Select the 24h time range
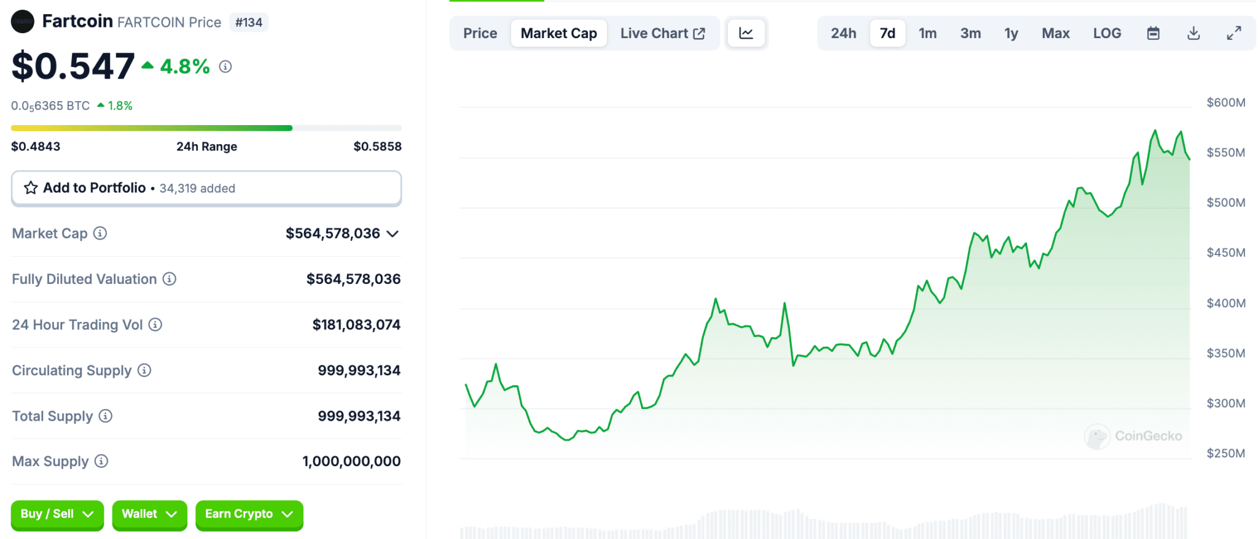Screen dimensions: 1258x539 843,33
